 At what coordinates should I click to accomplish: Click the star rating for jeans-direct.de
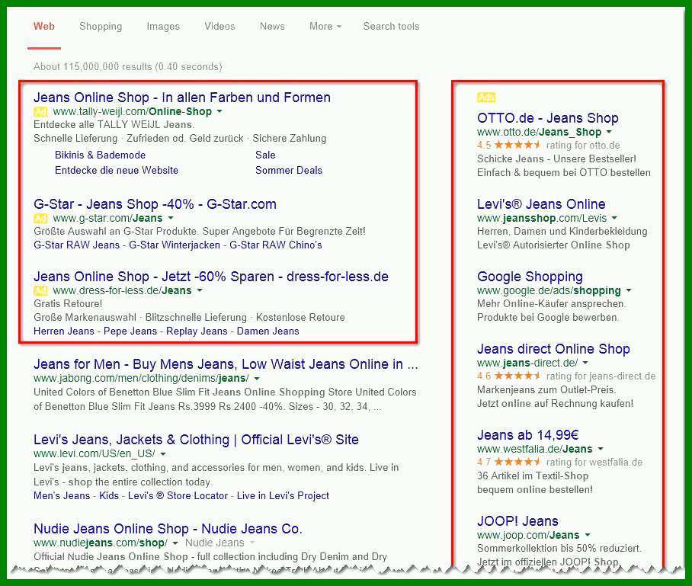517,376
